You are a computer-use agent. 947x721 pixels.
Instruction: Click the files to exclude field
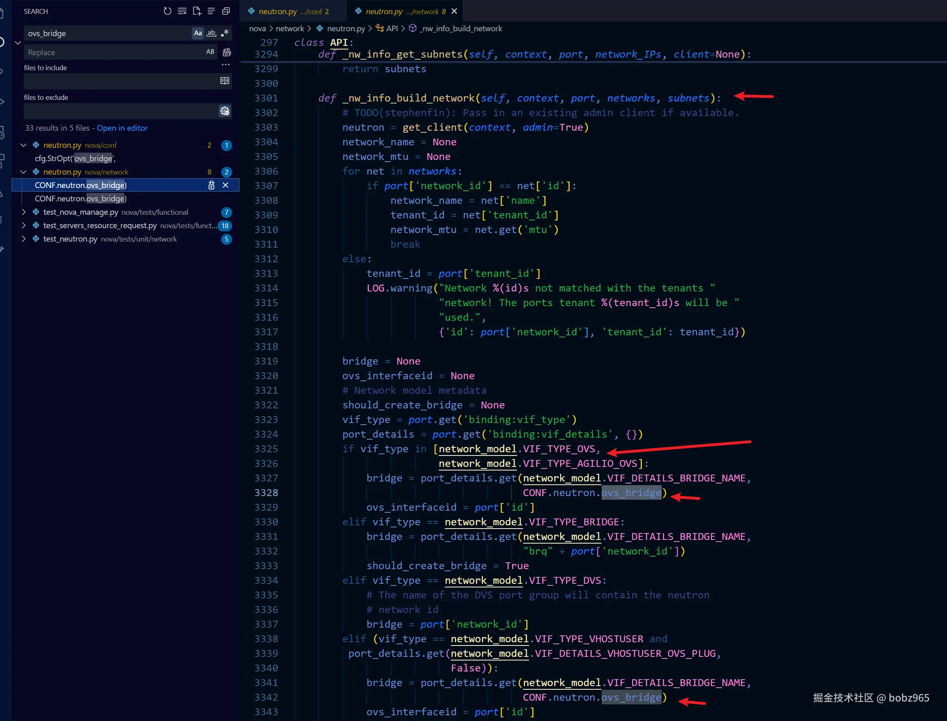[x=121, y=111]
